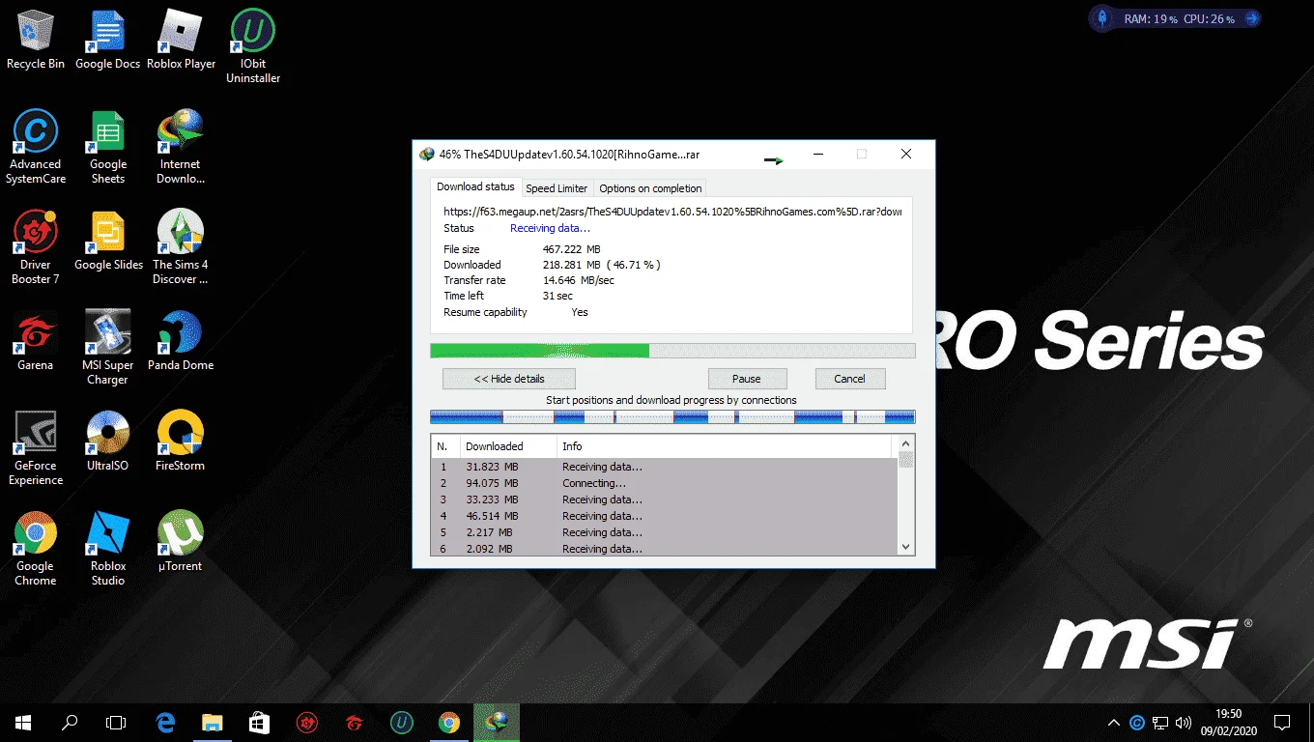Click the N. column header
The image size is (1314, 742).
[445, 446]
